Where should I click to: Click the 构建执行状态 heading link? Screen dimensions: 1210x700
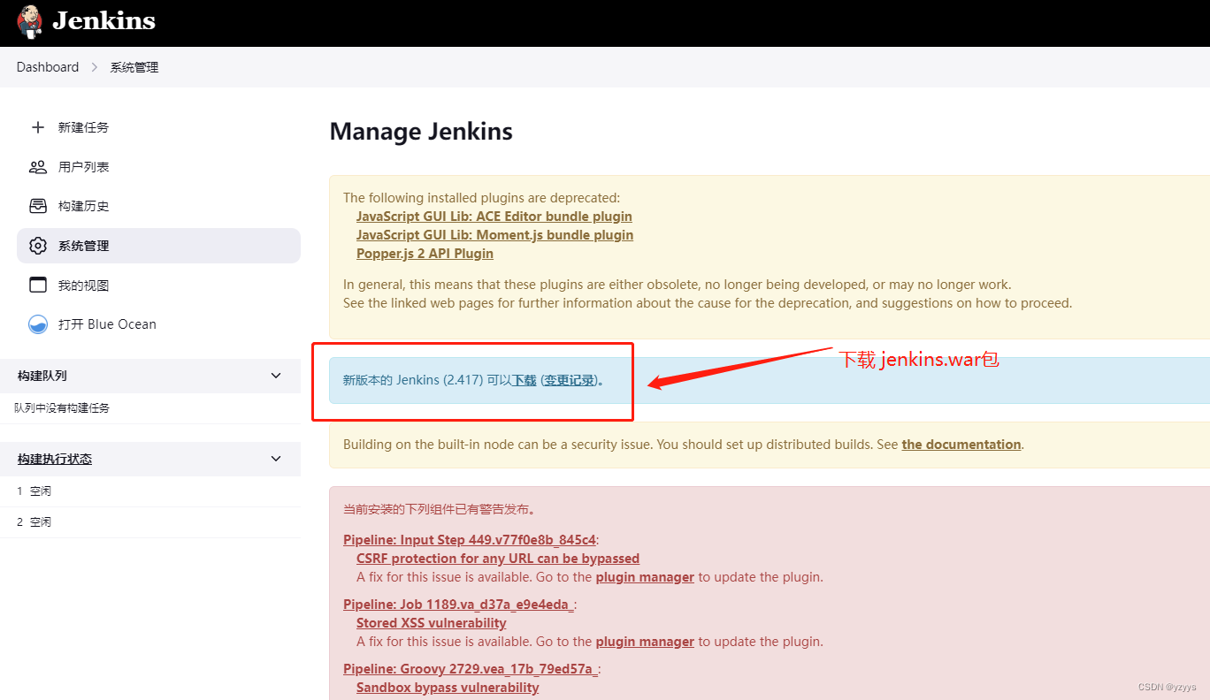click(x=55, y=459)
